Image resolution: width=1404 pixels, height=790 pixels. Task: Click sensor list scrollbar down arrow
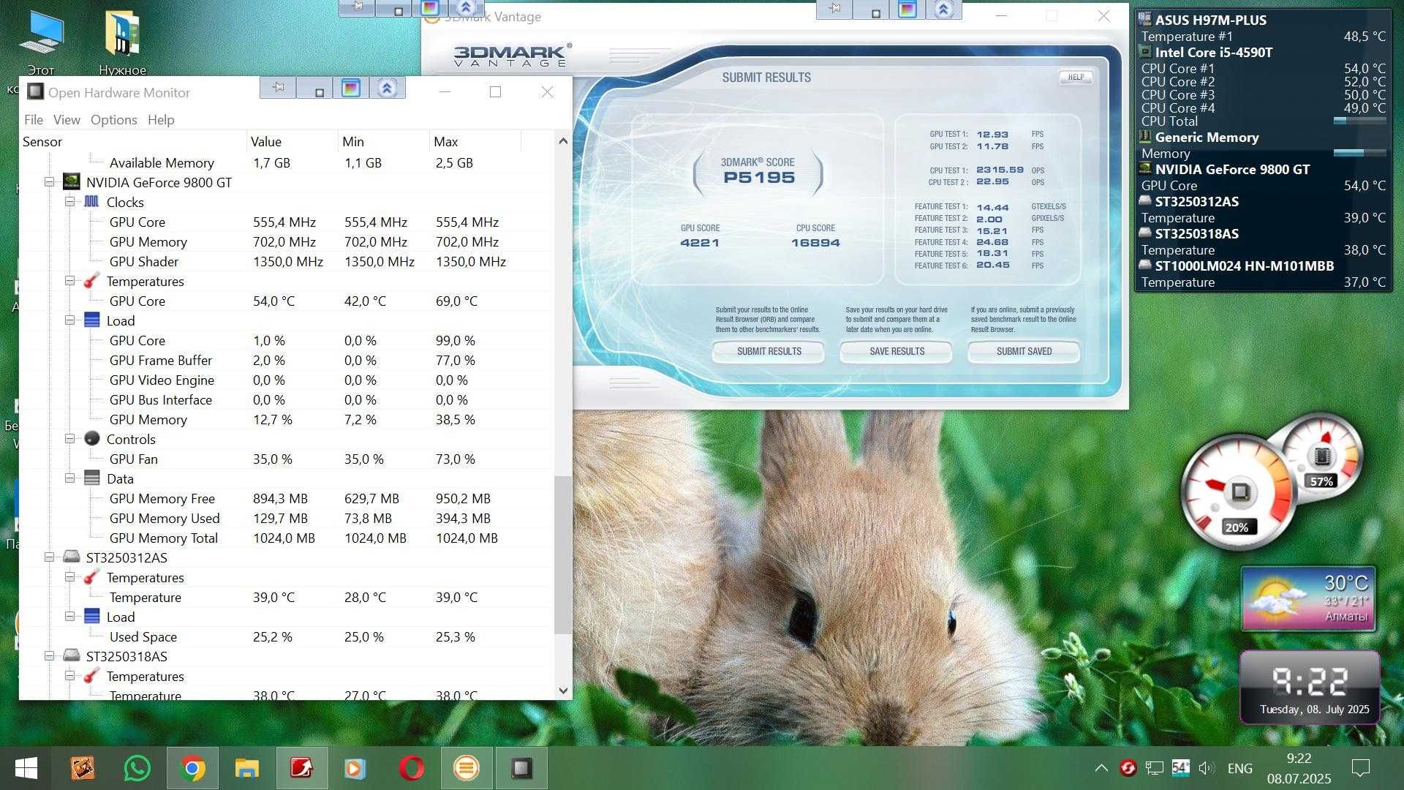pyautogui.click(x=562, y=690)
